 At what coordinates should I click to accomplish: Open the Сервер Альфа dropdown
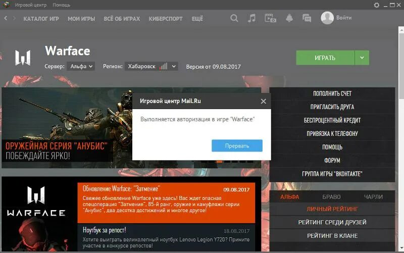(81, 66)
